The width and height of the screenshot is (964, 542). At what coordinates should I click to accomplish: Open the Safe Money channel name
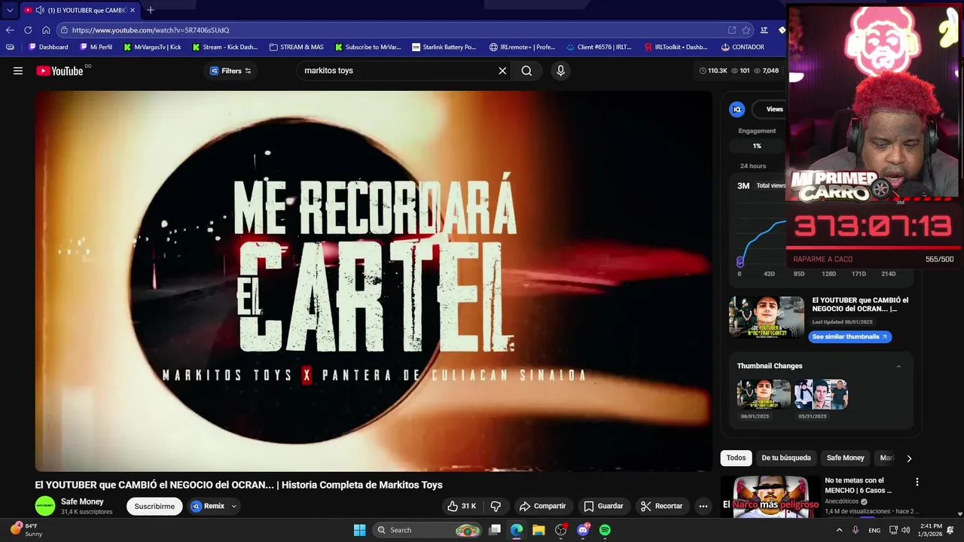pyautogui.click(x=82, y=501)
